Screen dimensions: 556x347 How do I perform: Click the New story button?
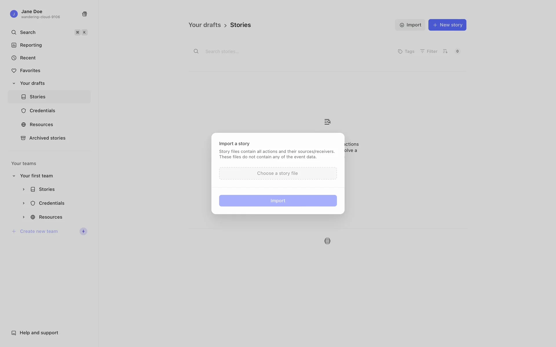coord(447,25)
